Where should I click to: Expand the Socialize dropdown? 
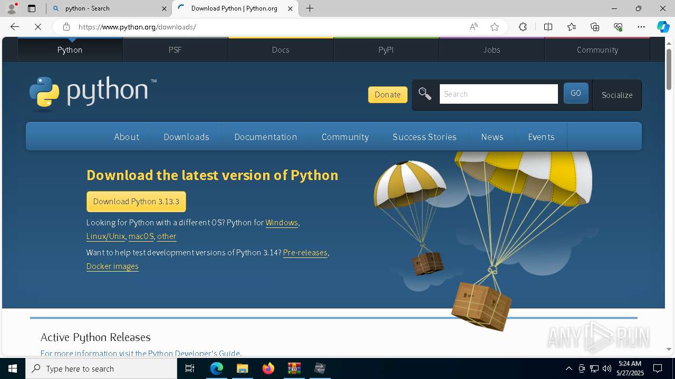click(x=617, y=95)
